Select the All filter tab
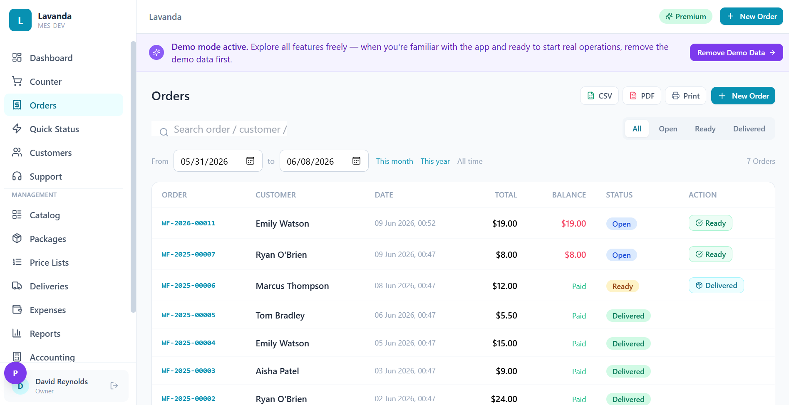789x405 pixels. (x=637, y=128)
